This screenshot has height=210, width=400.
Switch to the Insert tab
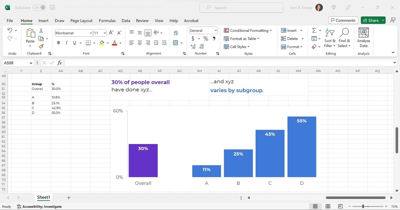(43, 21)
